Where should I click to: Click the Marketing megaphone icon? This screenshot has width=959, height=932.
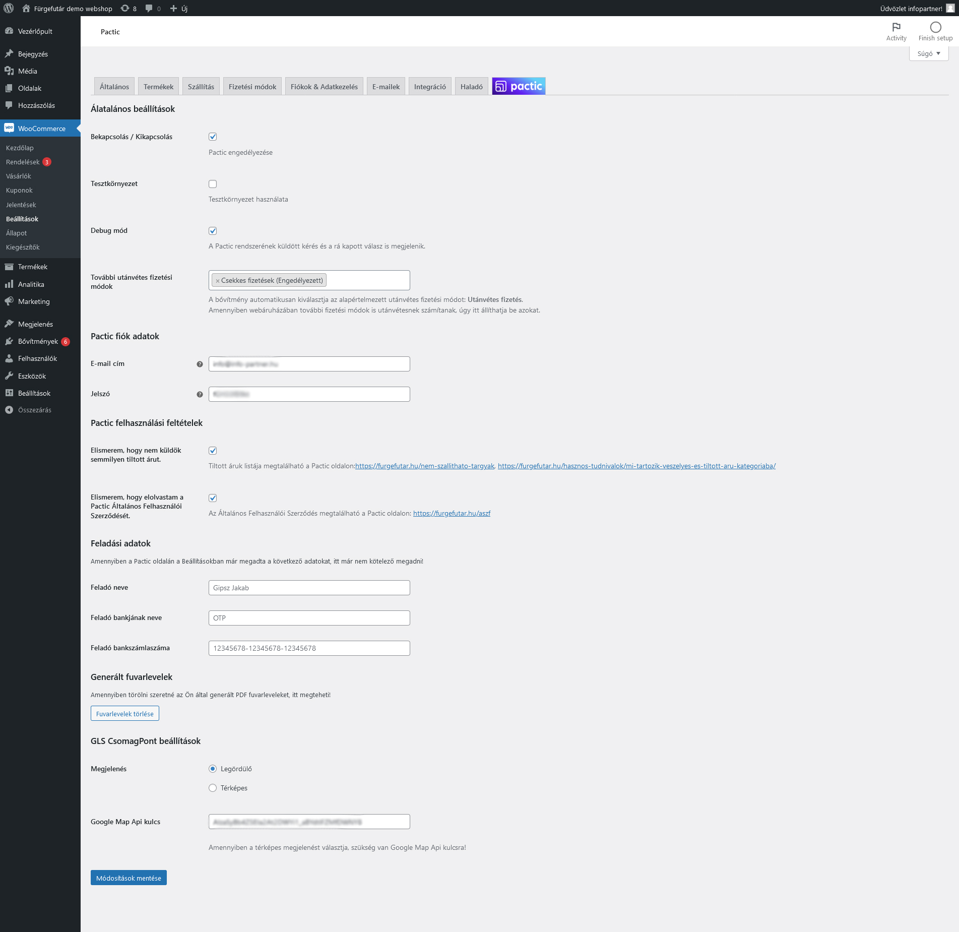pyautogui.click(x=9, y=301)
